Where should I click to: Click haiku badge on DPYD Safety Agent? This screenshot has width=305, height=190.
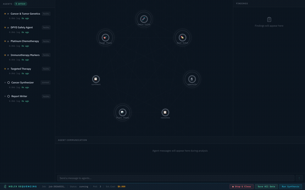(x=46, y=27)
